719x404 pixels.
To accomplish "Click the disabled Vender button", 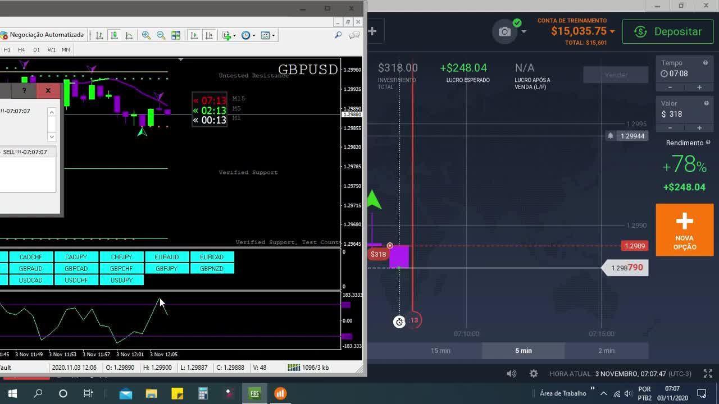I will (x=616, y=75).
